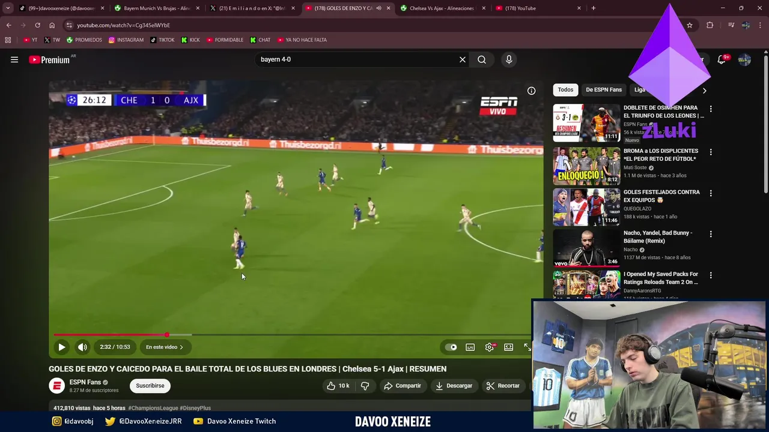Viewport: 769px width, 432px height.
Task: Toggle the autoplay switch in player
Action: (451, 347)
